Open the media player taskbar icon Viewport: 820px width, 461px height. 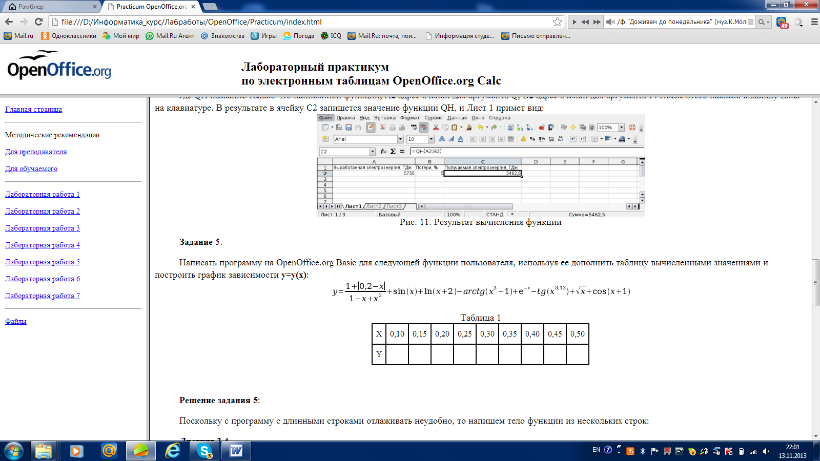76,451
